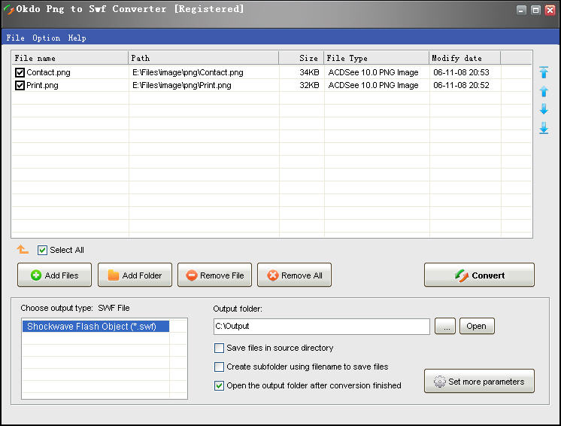
Task: Disable Open the output folder after conversion
Action: point(219,385)
